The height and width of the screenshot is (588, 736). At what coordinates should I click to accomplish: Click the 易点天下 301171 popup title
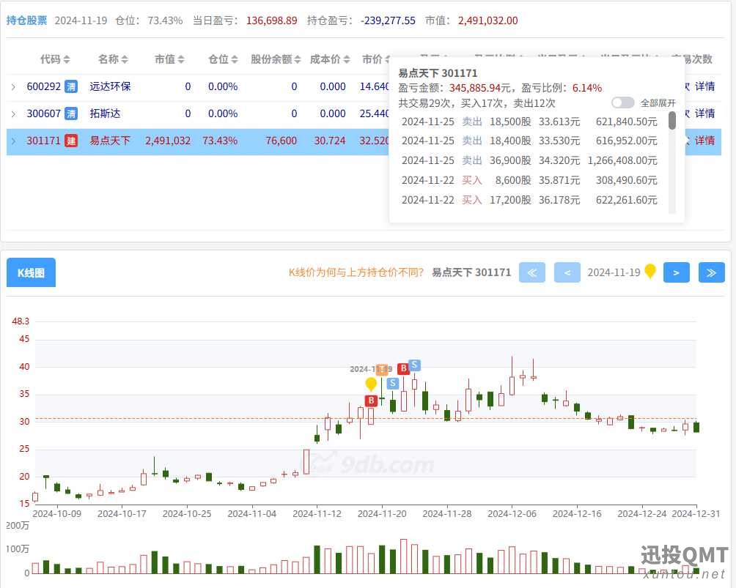tap(438, 73)
